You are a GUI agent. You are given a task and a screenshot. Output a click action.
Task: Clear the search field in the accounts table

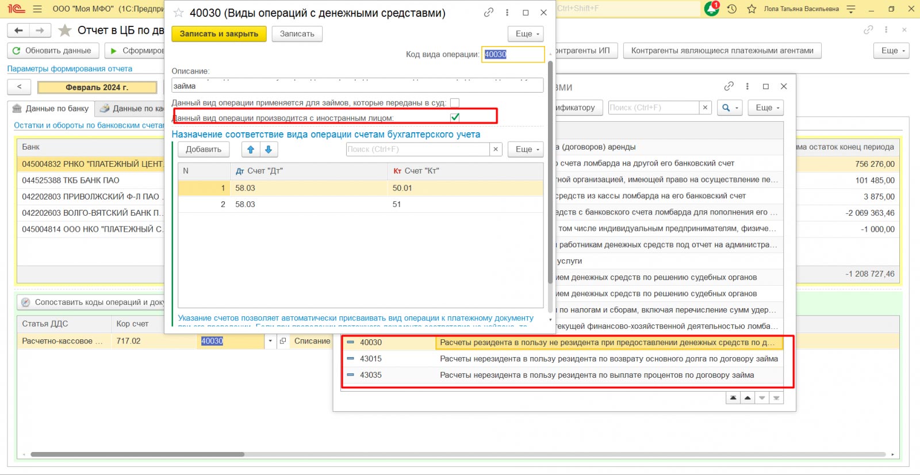pyautogui.click(x=496, y=150)
